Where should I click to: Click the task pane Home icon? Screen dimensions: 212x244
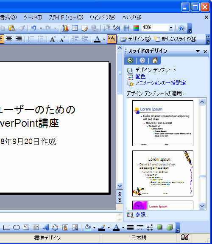(x=155, y=60)
